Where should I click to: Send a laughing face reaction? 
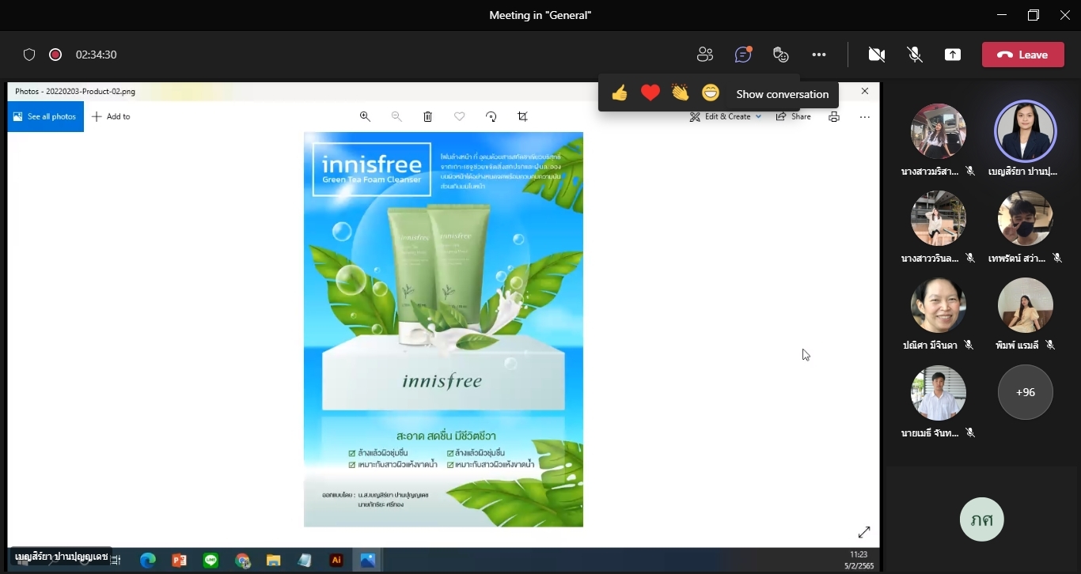pos(711,93)
